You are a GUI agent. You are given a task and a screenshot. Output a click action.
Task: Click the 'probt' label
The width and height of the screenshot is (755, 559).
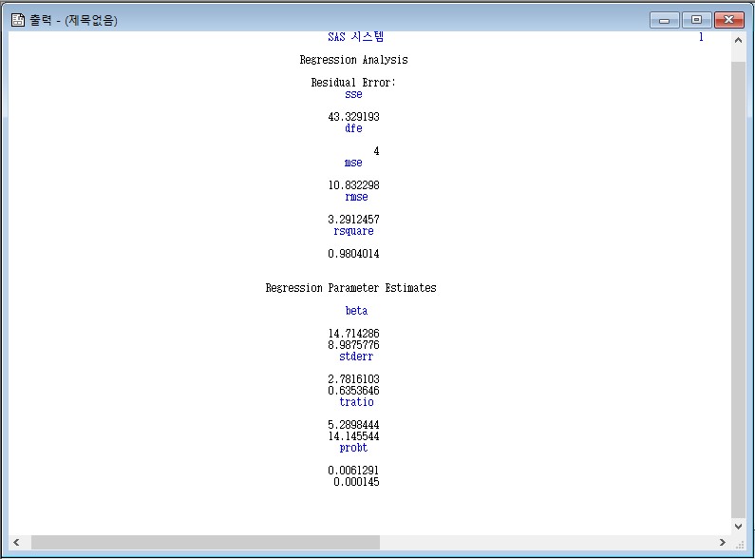[353, 448]
